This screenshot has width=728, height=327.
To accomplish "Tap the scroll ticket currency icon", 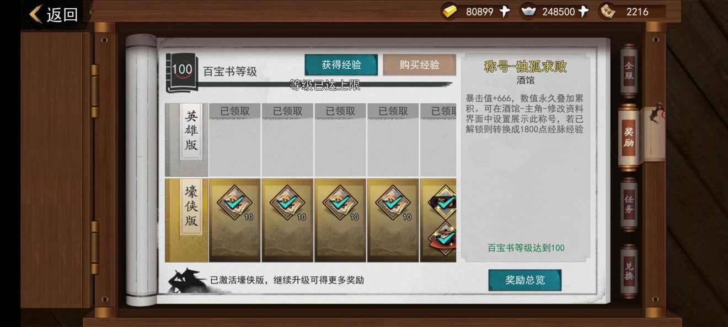I will [x=608, y=11].
